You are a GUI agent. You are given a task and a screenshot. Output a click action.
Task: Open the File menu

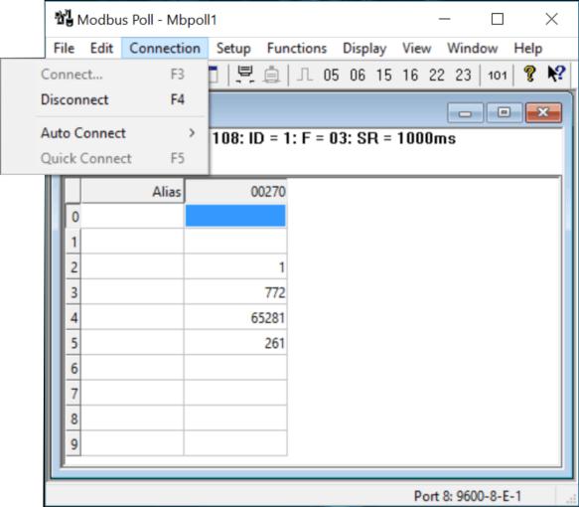[64, 48]
